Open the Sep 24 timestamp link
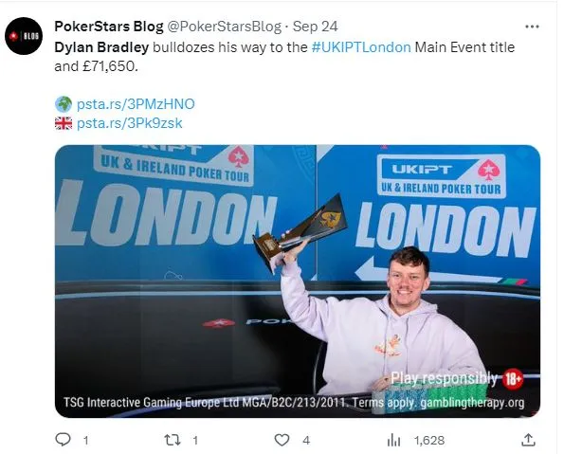Screen dimensions: 564x454 click(x=315, y=27)
